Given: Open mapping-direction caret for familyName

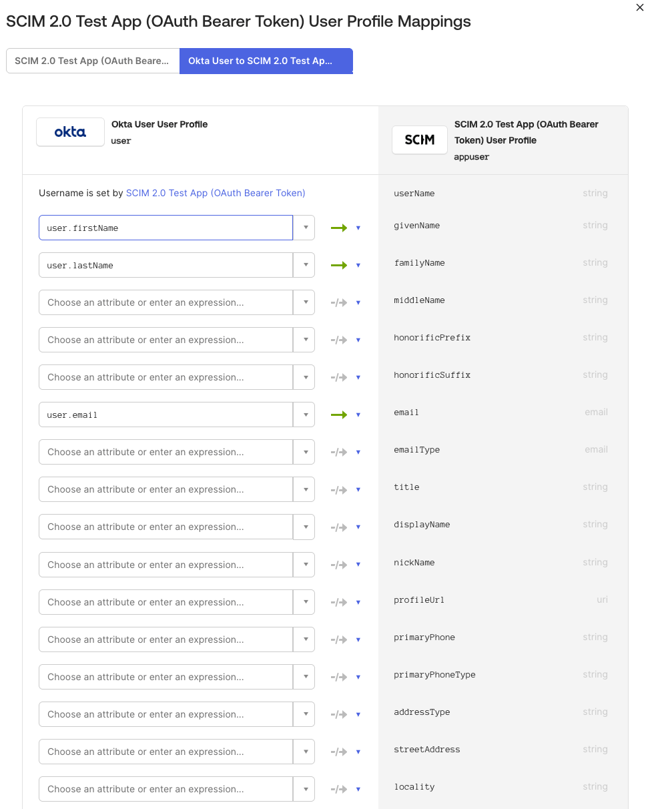Looking at the screenshot, I should pos(358,266).
